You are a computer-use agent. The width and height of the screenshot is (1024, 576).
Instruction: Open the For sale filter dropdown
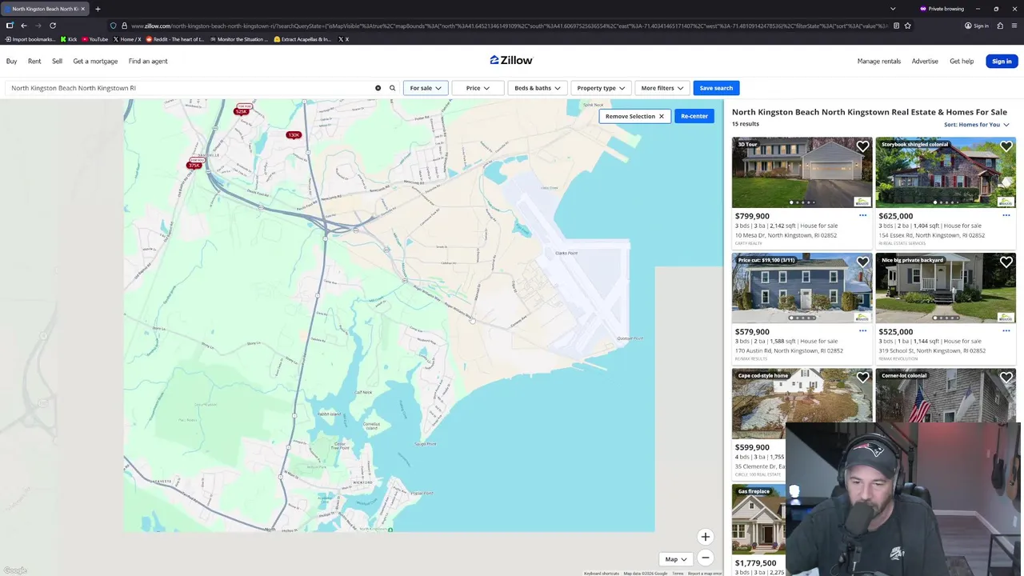pos(426,88)
